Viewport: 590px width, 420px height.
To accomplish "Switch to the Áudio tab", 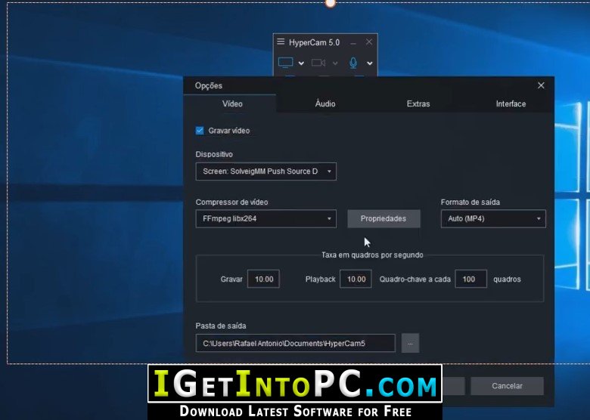I will (325, 103).
